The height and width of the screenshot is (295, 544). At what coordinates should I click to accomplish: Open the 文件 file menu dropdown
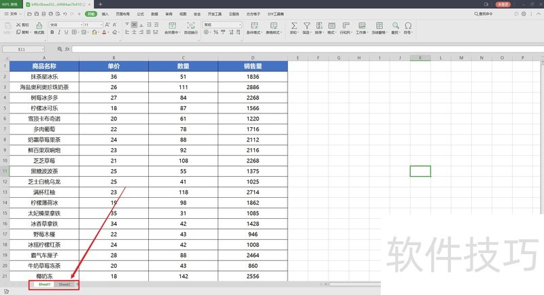tap(13, 14)
